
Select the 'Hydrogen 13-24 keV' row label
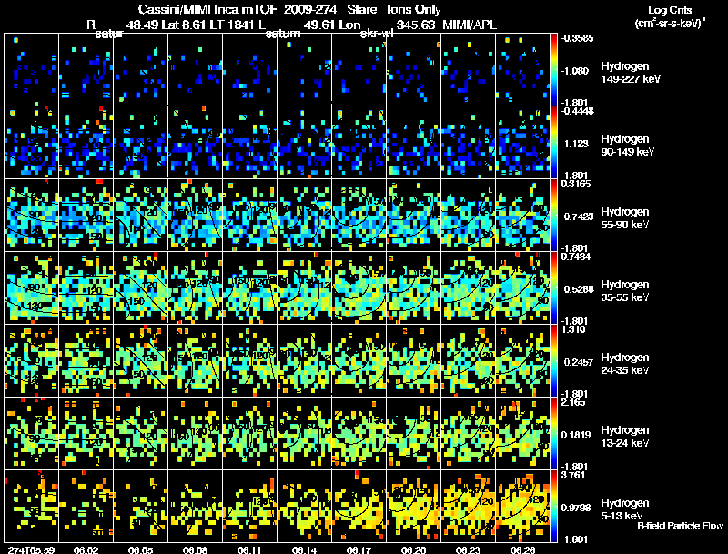[625, 437]
